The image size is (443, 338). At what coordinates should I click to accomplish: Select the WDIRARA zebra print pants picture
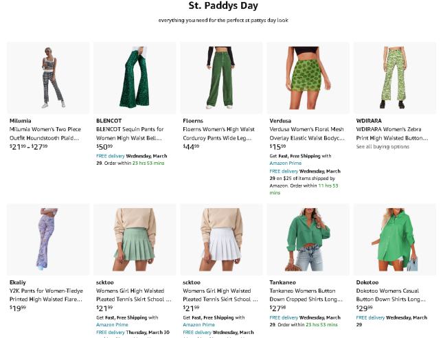point(394,78)
